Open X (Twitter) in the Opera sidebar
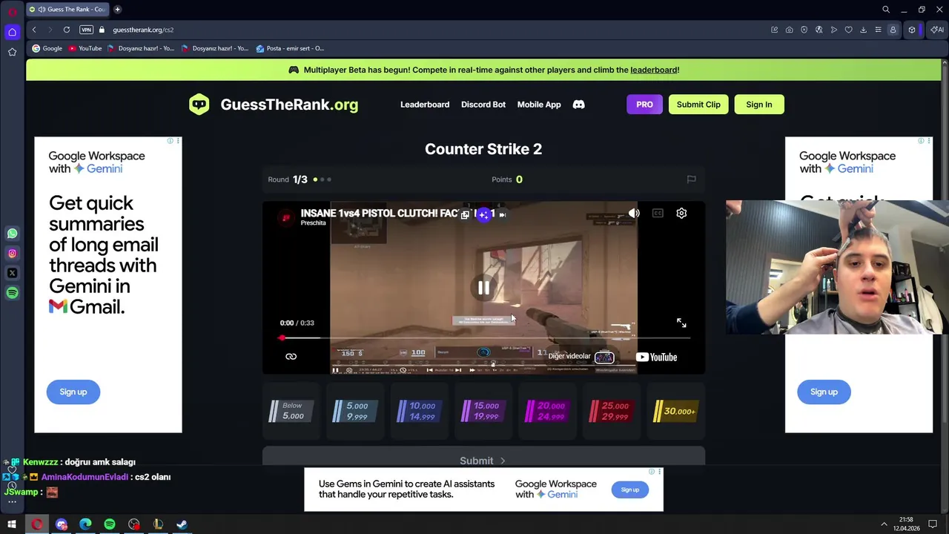Screen dimensions: 949x534 coord(12,273)
